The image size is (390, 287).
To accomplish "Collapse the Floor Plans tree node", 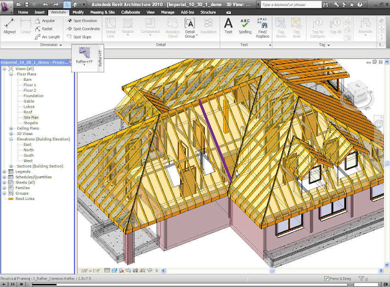I will 12,74.
